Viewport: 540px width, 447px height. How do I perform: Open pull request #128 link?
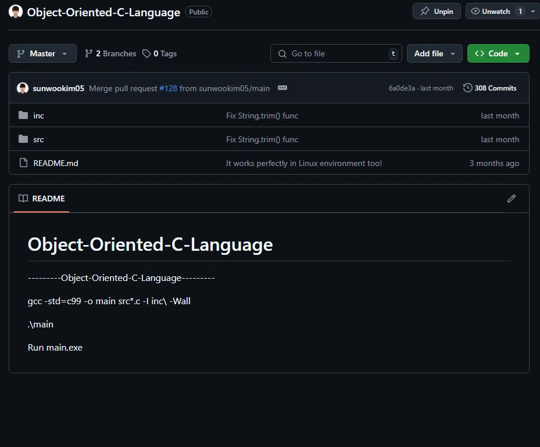click(169, 88)
